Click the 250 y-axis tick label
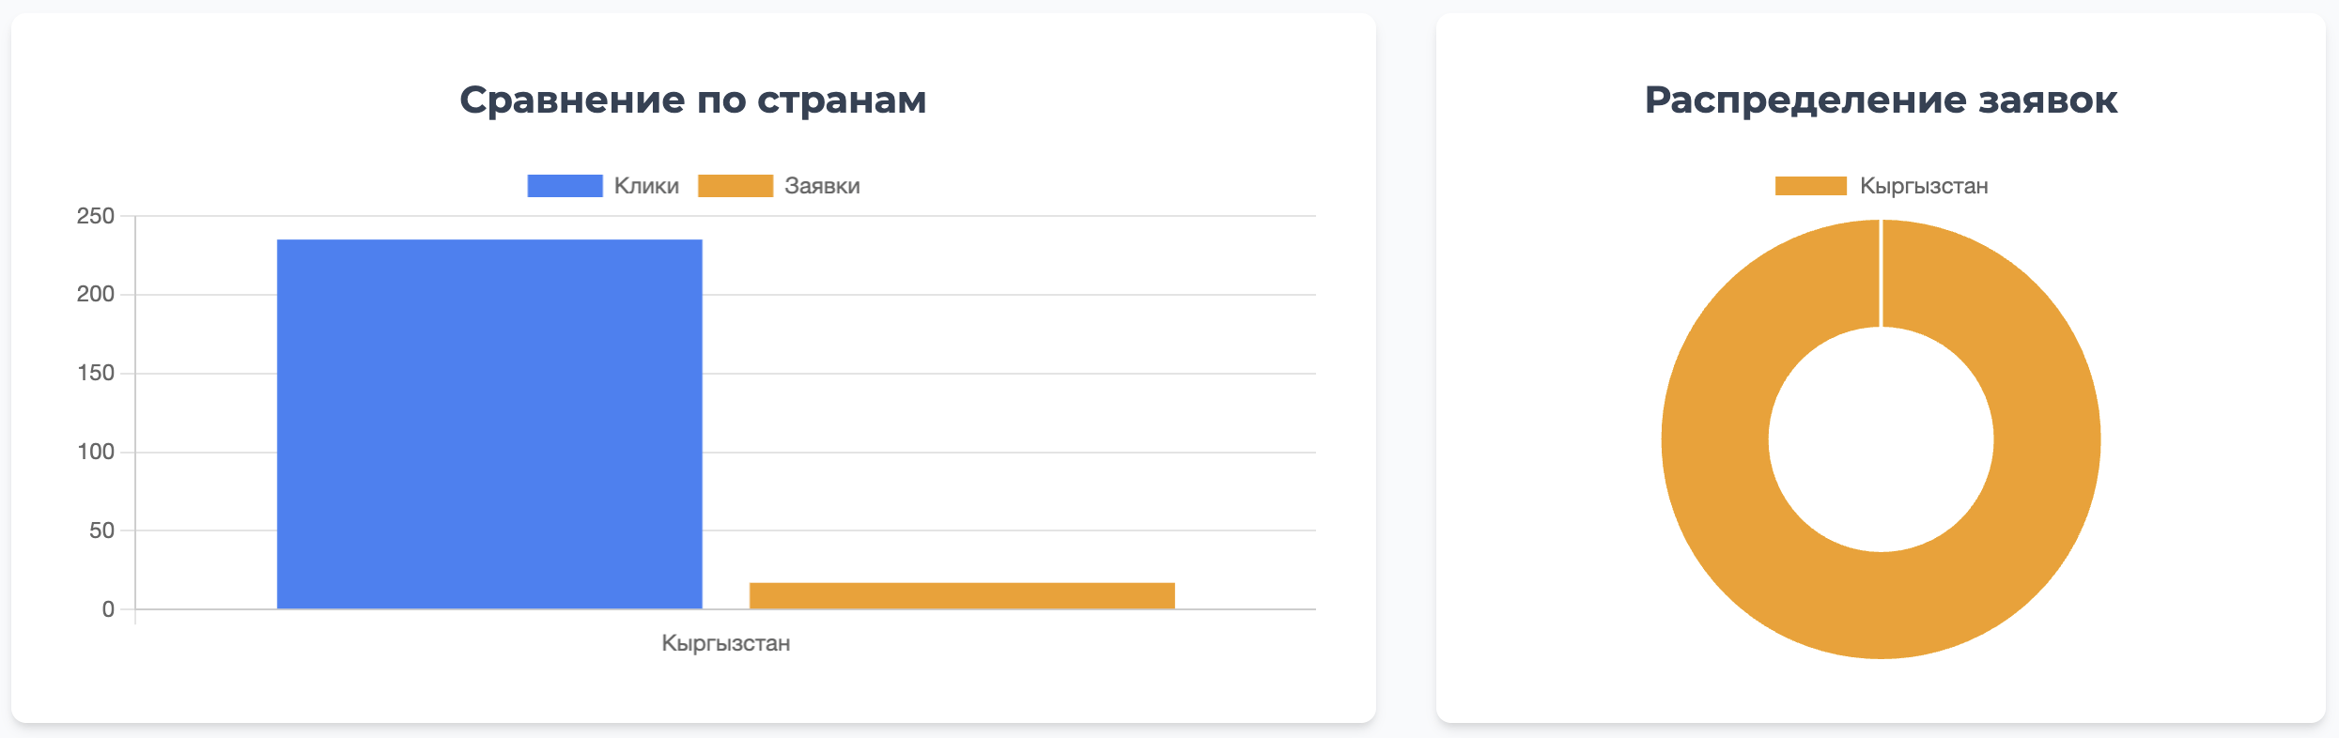 pyautogui.click(x=96, y=216)
